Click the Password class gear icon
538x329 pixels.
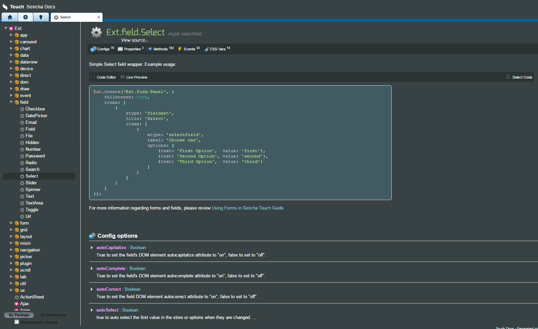point(22,156)
